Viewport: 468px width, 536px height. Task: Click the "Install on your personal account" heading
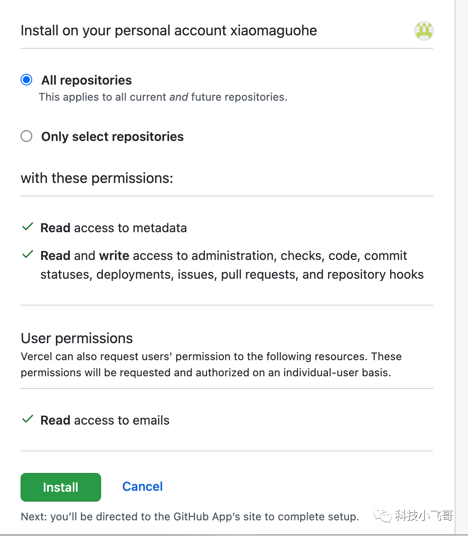pyautogui.click(x=169, y=31)
